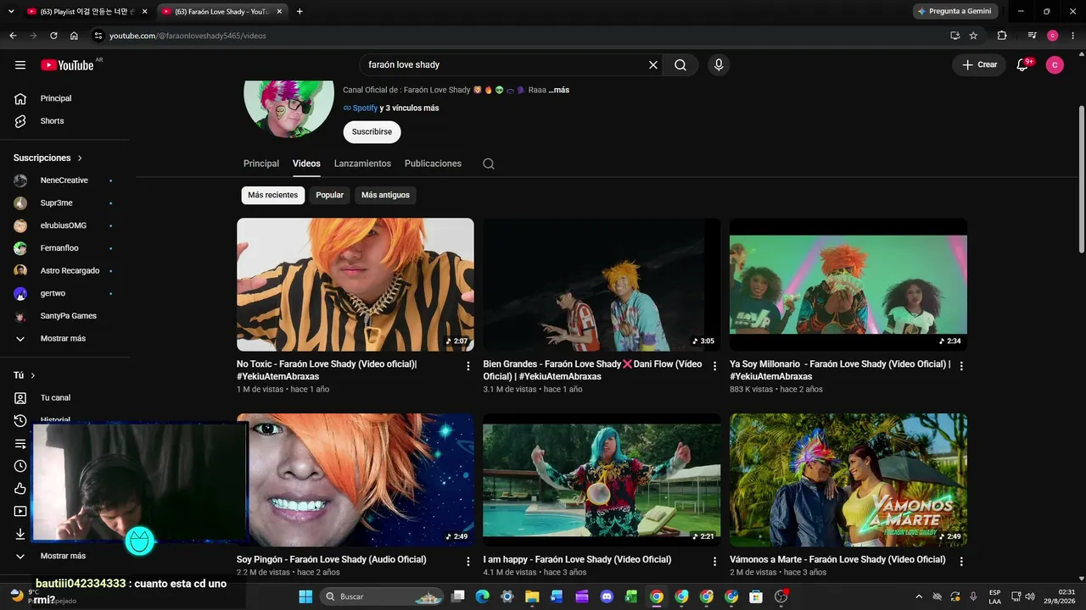Open a new browser tab

[299, 12]
